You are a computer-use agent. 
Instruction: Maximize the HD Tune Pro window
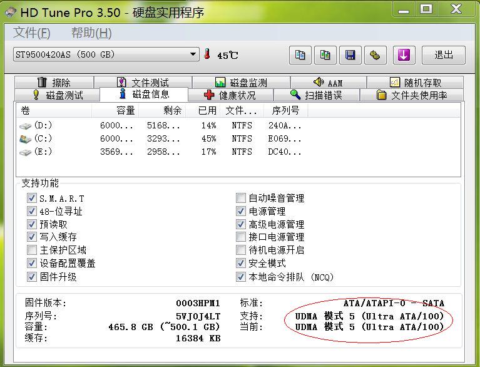tap(426, 10)
